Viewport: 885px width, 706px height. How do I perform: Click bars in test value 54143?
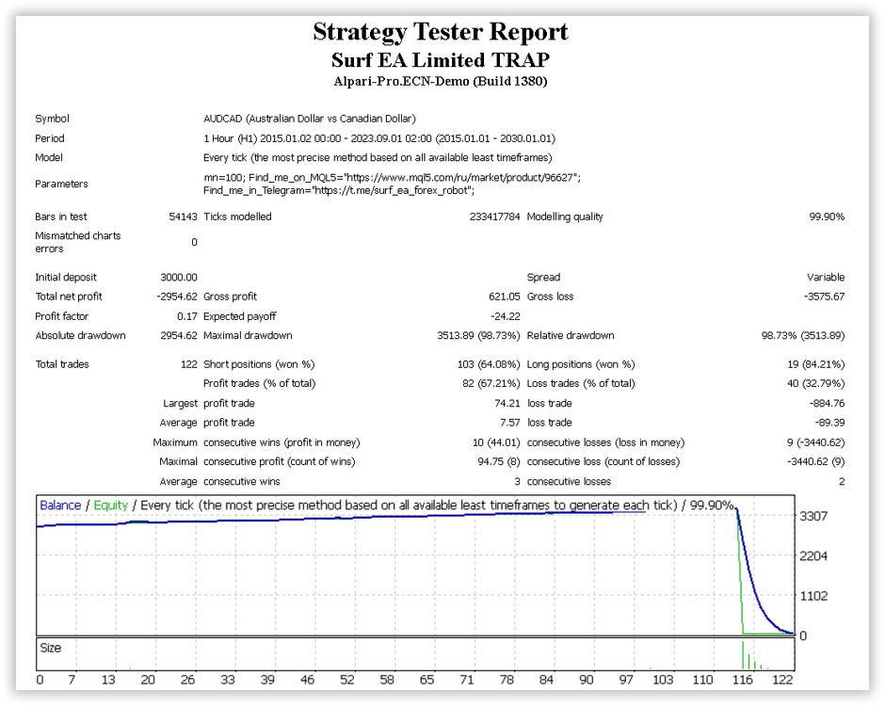(183, 217)
